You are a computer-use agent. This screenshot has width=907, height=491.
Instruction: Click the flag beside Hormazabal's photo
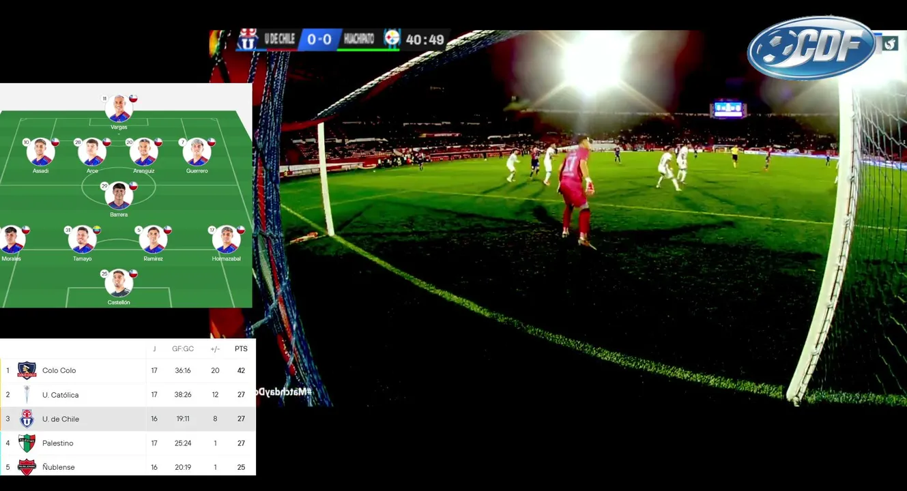click(240, 230)
